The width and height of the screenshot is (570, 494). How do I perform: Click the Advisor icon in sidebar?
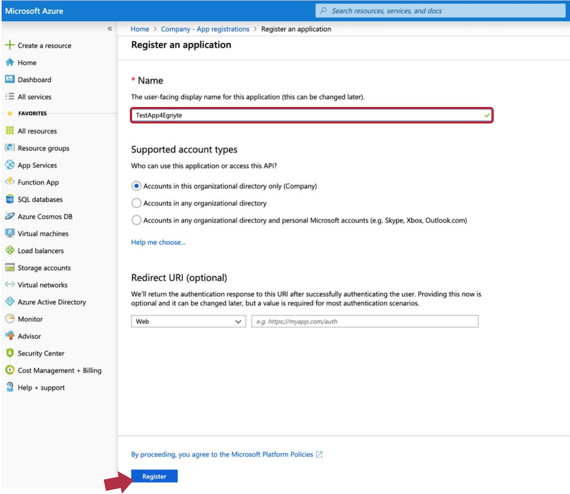tap(10, 336)
